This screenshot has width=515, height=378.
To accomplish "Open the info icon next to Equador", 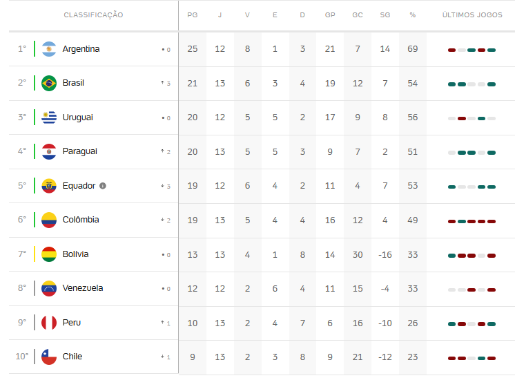I will (x=103, y=186).
